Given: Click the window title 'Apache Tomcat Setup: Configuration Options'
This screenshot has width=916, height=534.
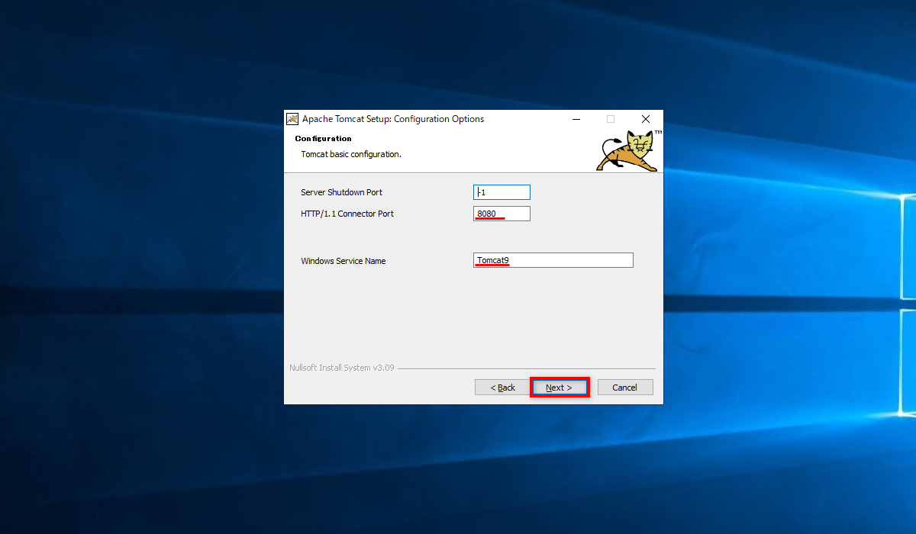Looking at the screenshot, I should pyautogui.click(x=393, y=119).
